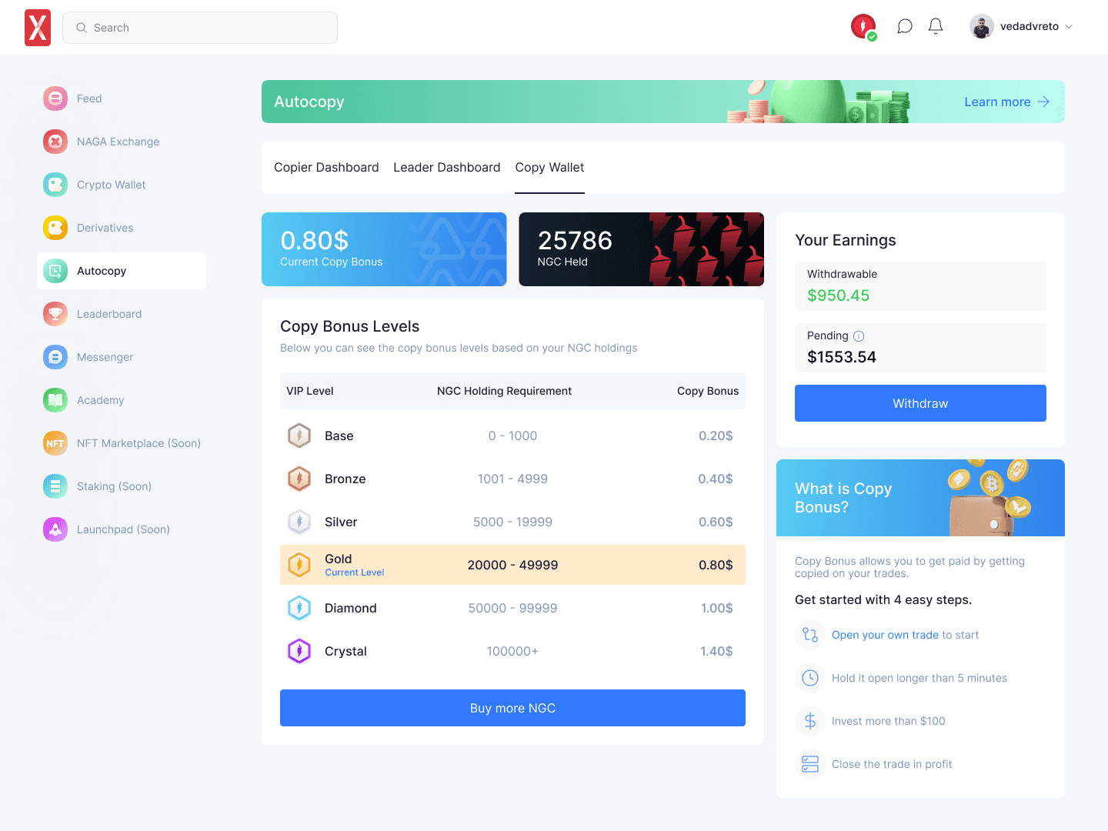1108x831 pixels.
Task: Click the Autocopy sidebar icon
Action: 55,271
